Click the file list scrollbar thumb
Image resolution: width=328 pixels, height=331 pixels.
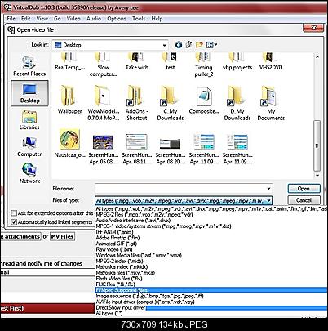point(317,145)
